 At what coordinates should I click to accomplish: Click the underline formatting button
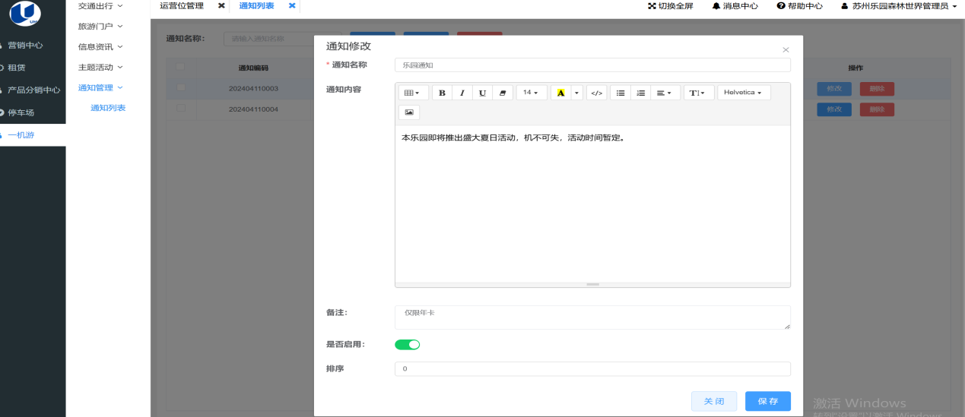tap(482, 93)
